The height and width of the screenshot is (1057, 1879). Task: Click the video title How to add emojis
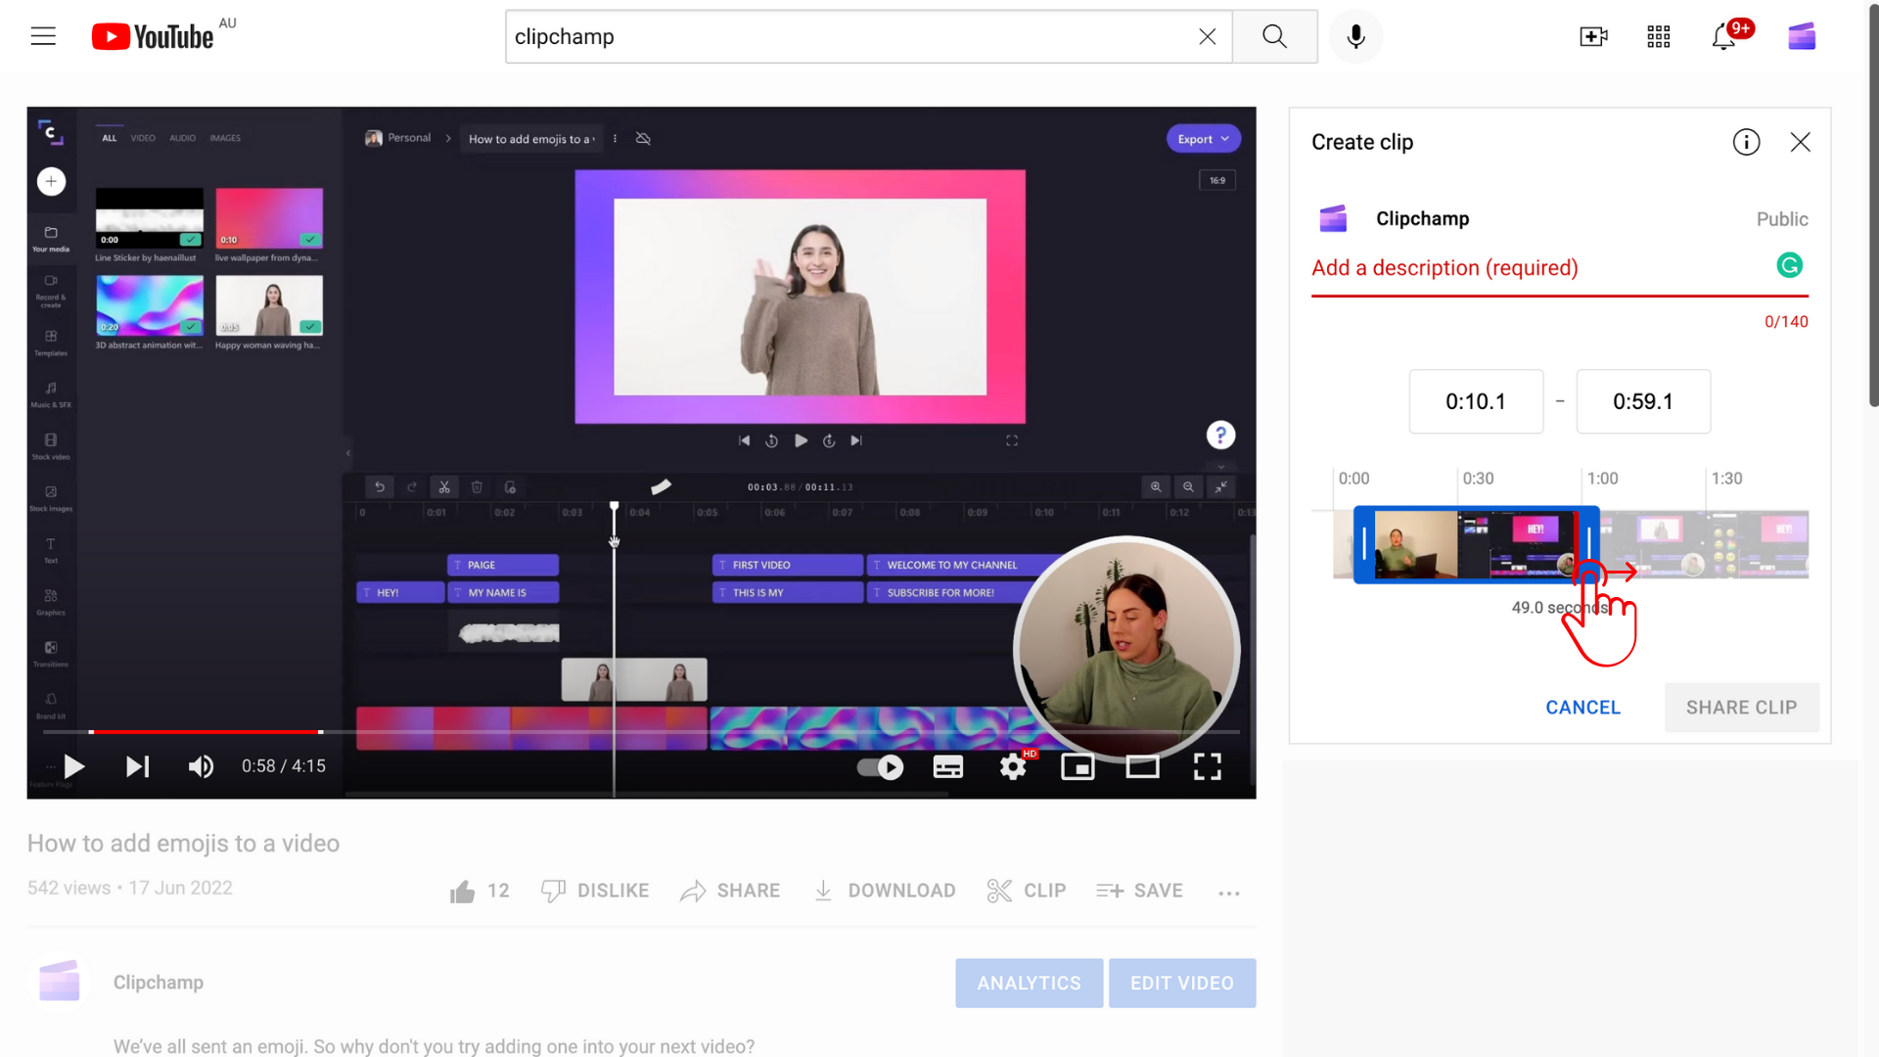183,844
